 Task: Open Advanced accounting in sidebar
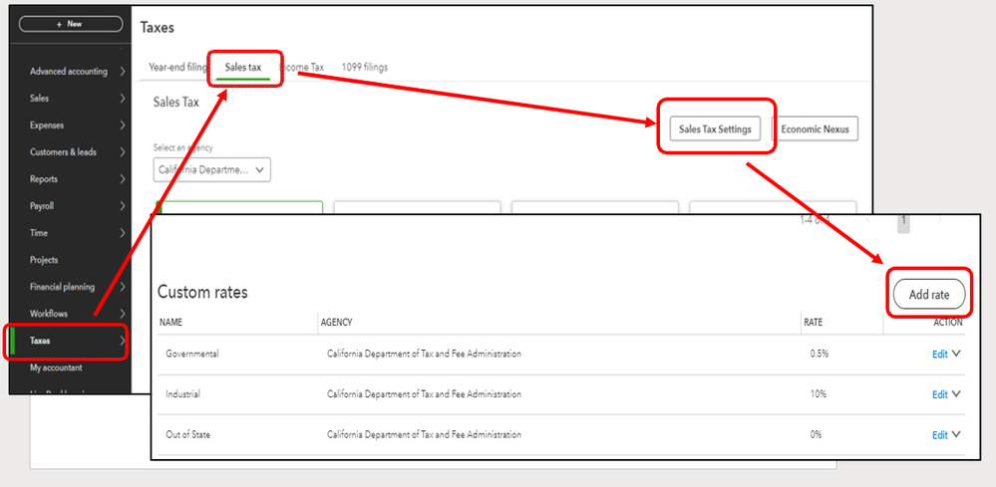pyautogui.click(x=69, y=72)
